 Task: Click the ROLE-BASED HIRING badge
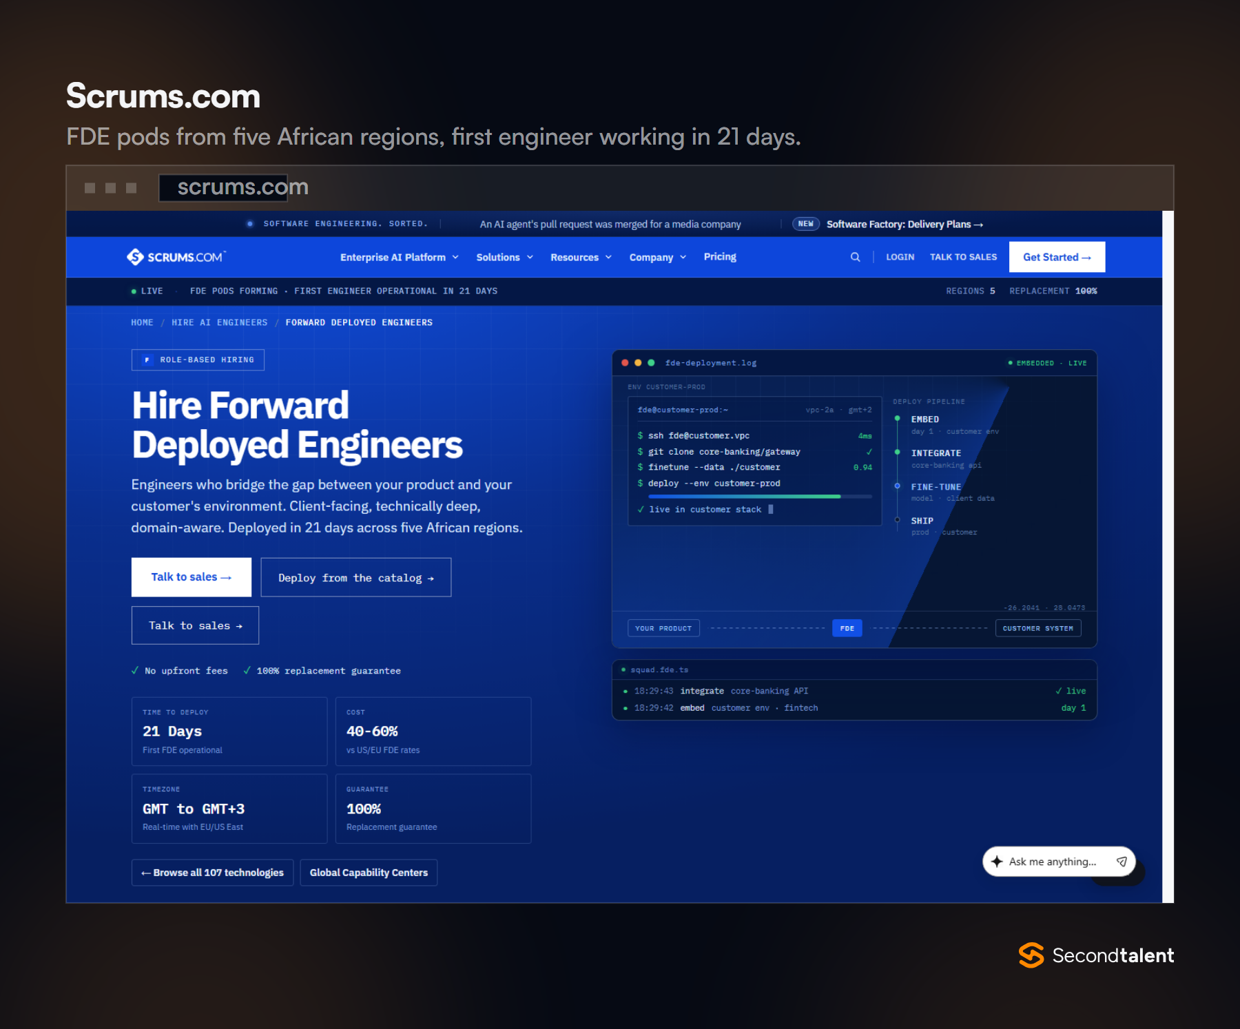point(198,360)
